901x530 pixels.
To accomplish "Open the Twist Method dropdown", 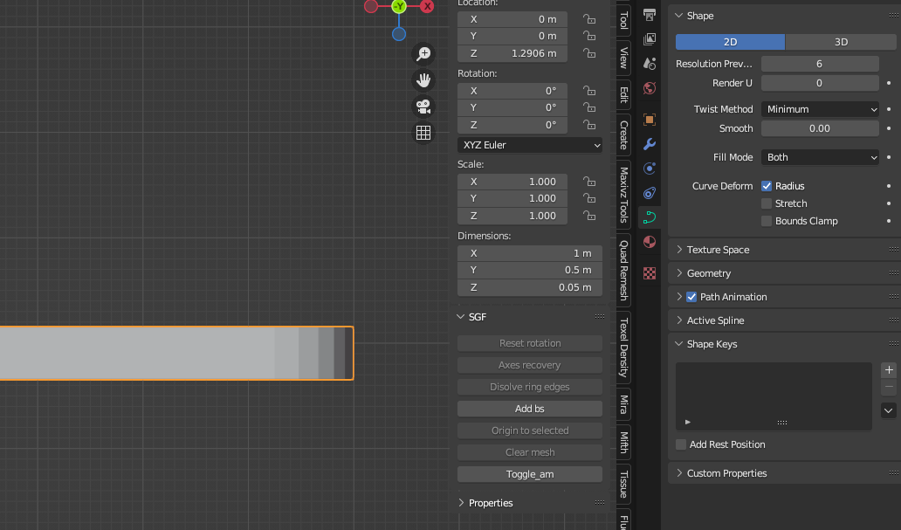I will click(820, 109).
